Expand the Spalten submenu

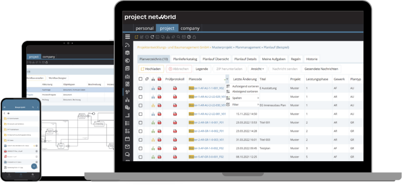[243, 98]
